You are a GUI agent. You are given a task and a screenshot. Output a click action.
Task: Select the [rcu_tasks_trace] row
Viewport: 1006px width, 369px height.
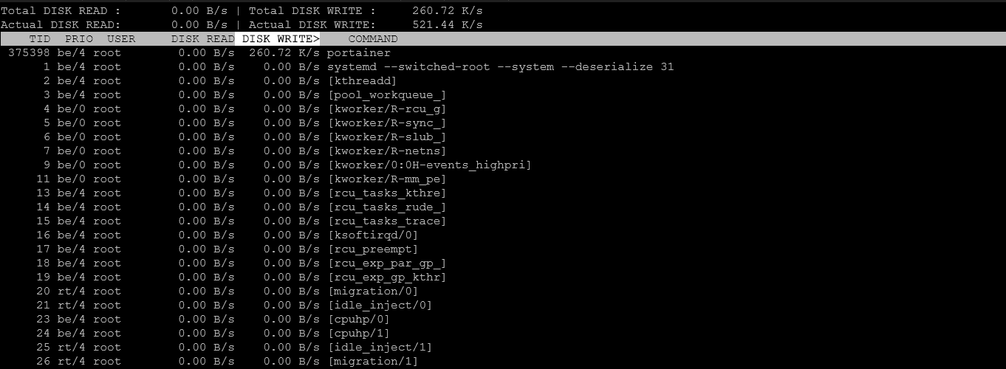pos(386,221)
